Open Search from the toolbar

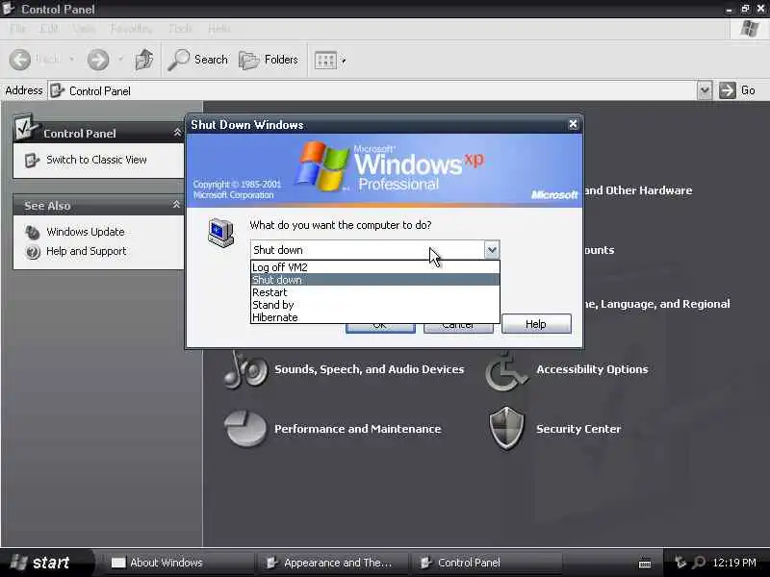[197, 60]
